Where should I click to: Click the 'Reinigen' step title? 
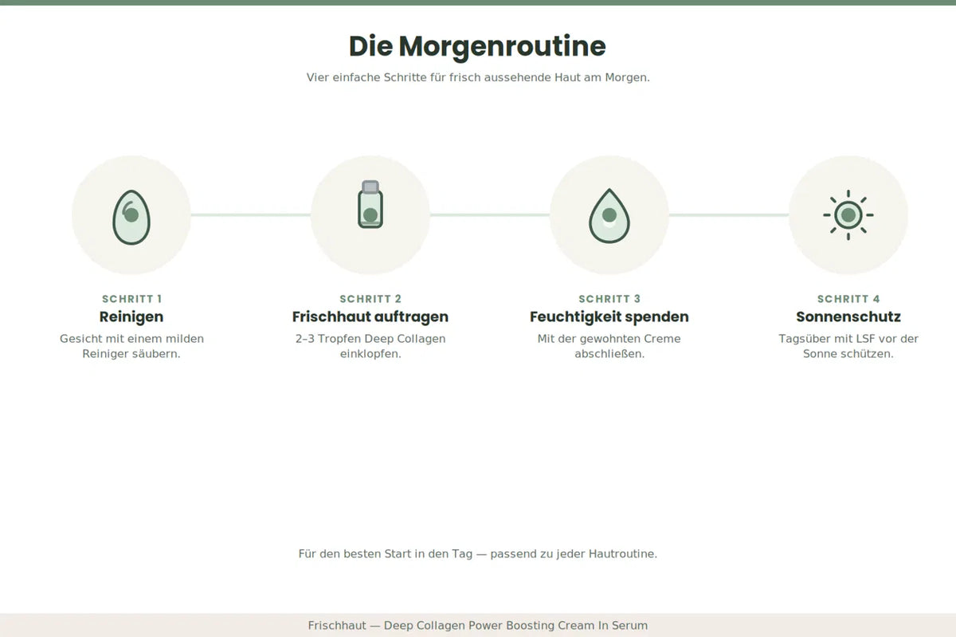tap(131, 317)
